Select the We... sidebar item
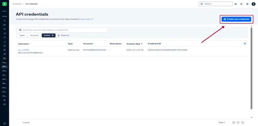Viewport: 258px width, 126px height. coord(5,83)
